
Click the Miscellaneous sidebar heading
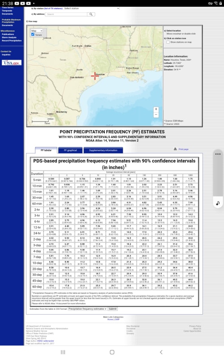[8, 31]
